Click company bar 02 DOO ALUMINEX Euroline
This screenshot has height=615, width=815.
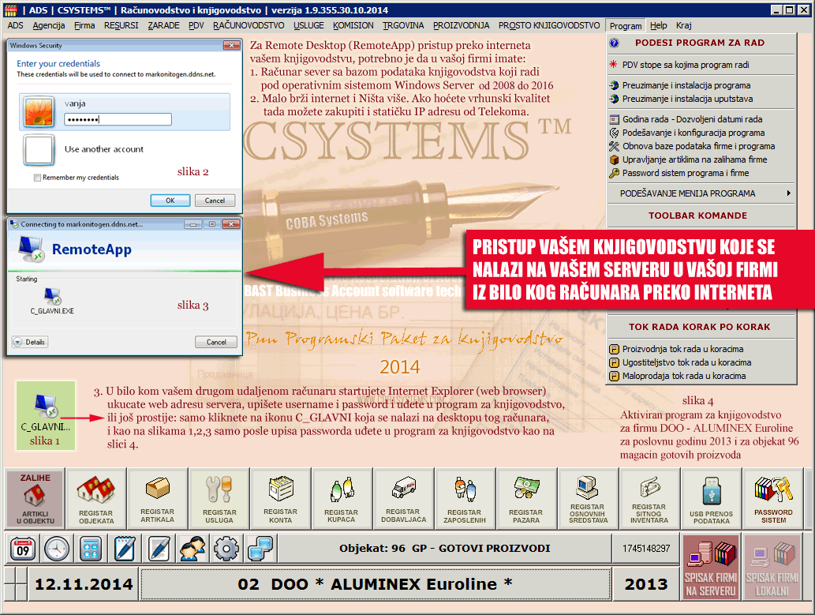pos(376,584)
